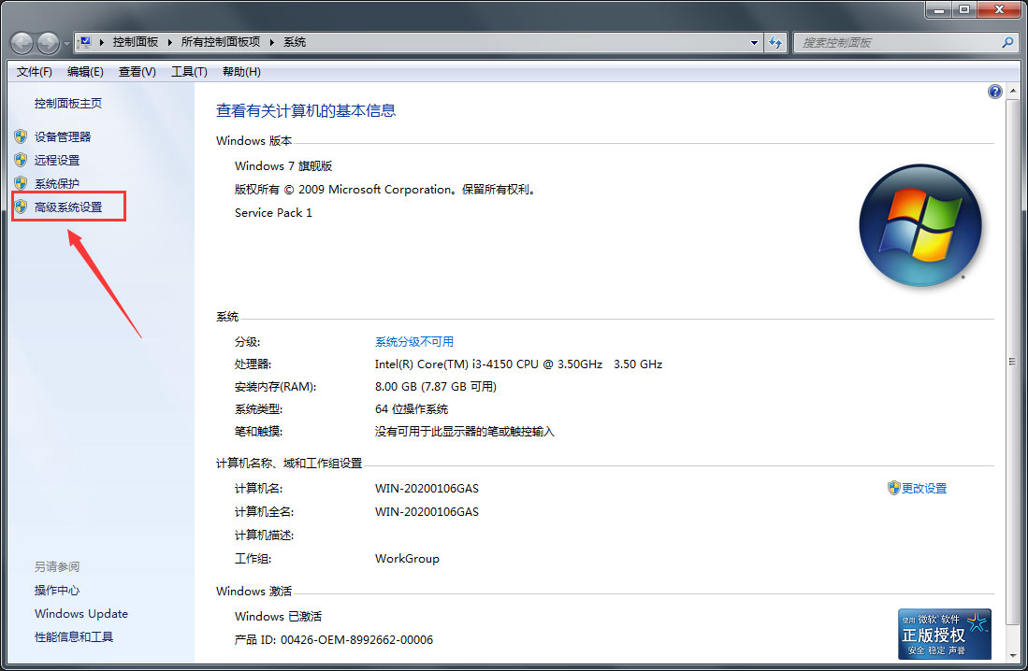Viewport: 1028px width, 671px height.
Task: Click the WorkGroup value
Action: tap(407, 558)
